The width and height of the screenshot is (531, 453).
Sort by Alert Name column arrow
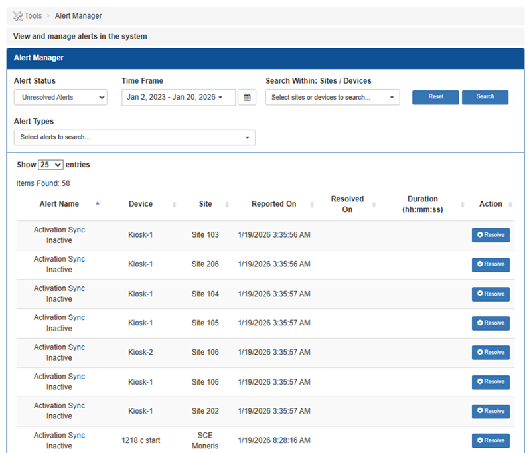[98, 203]
